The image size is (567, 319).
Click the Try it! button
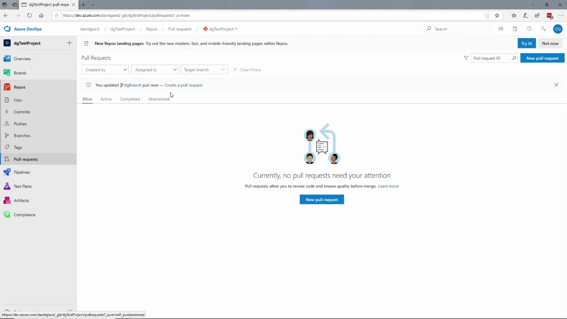pos(527,43)
